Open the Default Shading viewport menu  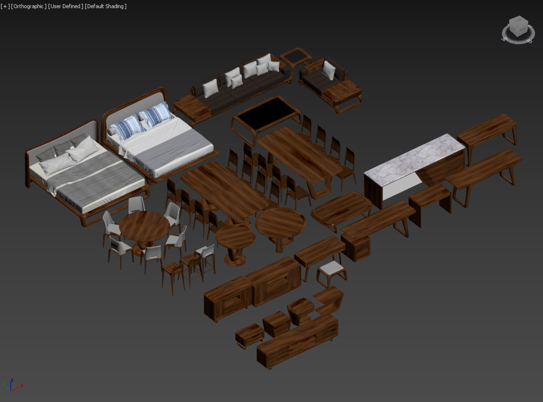point(105,6)
